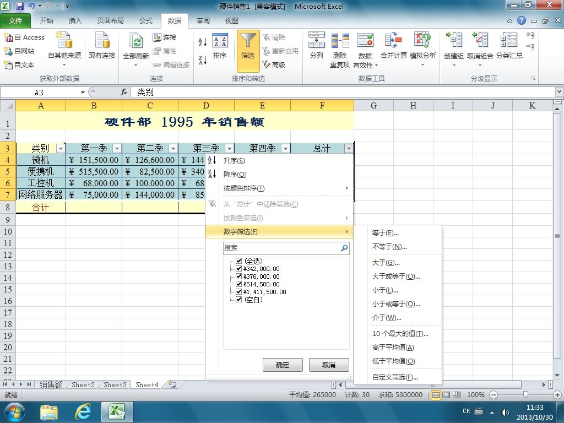
Task: Open the 第四季 column filter dropdown
Action: (285, 149)
